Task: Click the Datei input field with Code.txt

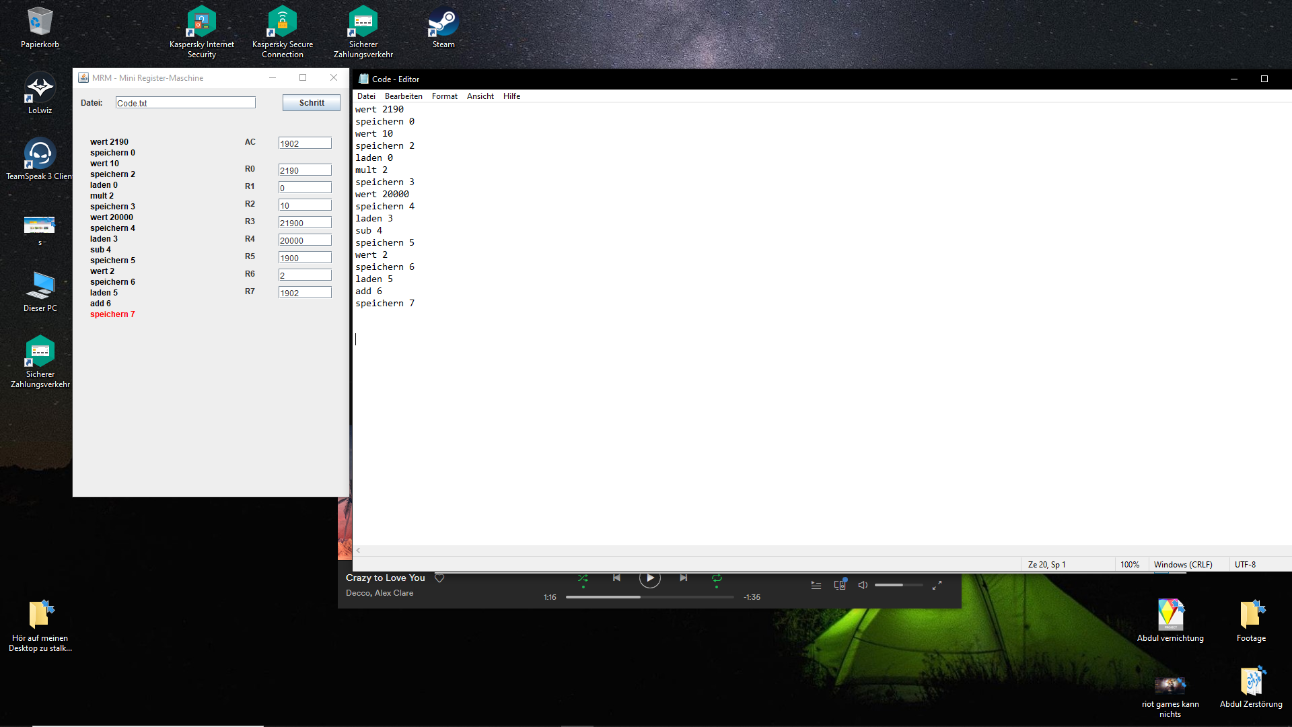Action: (186, 103)
